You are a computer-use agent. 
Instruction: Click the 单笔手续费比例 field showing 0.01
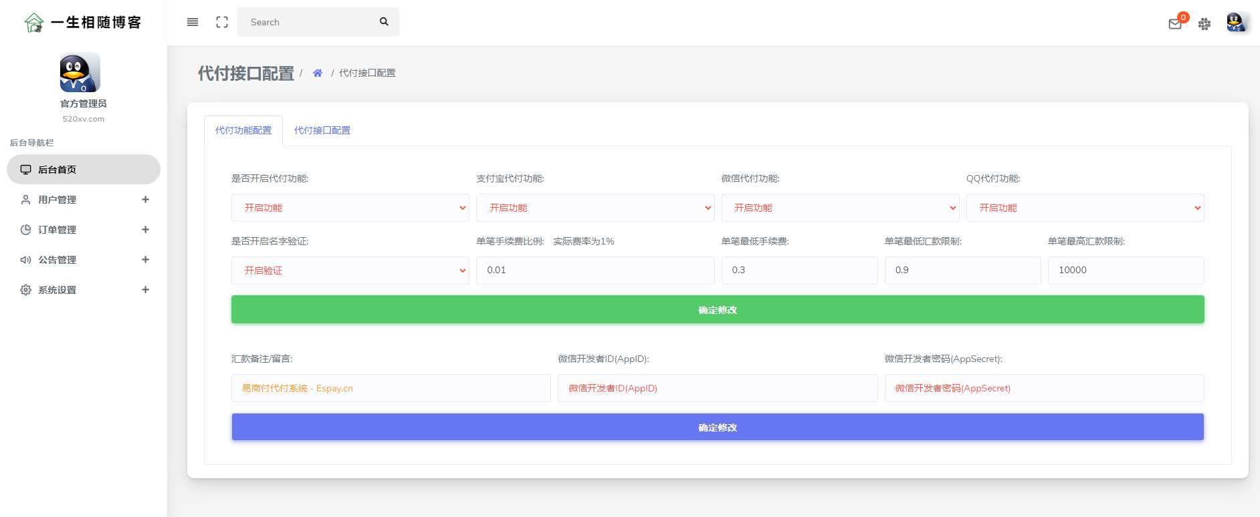(595, 271)
